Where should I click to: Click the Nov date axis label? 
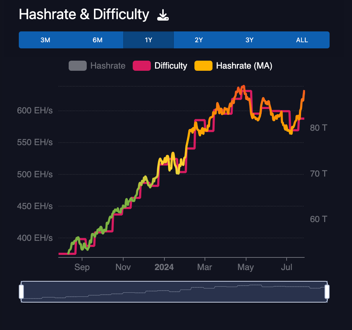point(123,267)
